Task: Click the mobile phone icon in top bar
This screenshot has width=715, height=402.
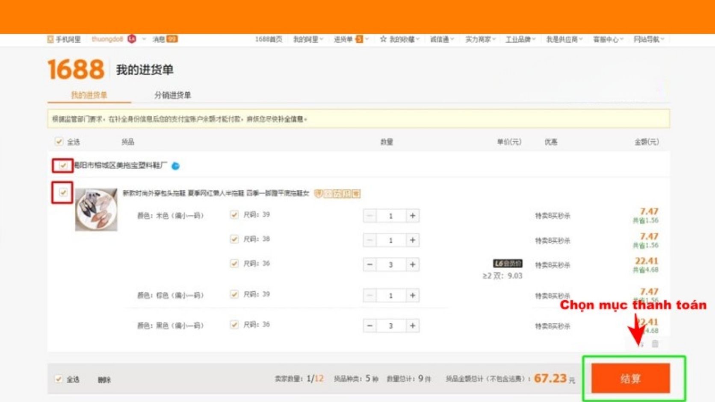Action: 50,39
